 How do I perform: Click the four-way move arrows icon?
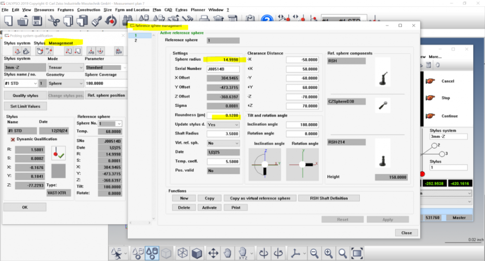[213, 253]
